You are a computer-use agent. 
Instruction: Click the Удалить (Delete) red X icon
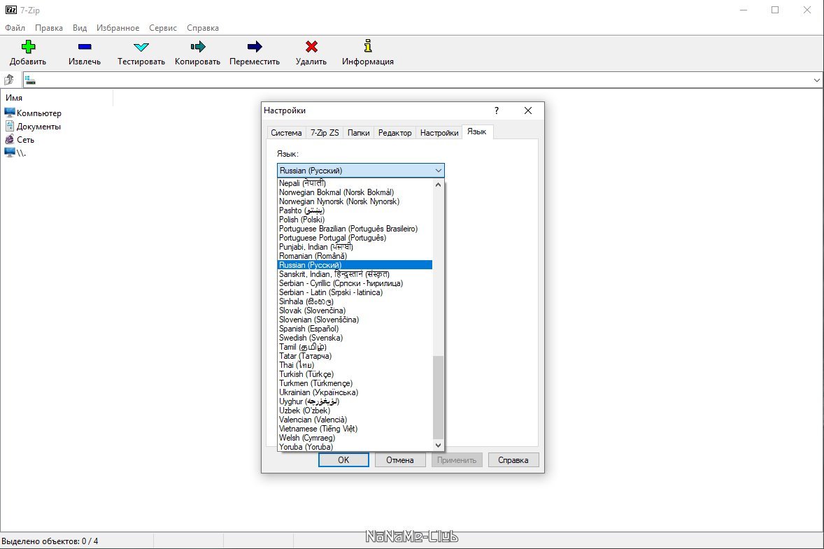[311, 47]
